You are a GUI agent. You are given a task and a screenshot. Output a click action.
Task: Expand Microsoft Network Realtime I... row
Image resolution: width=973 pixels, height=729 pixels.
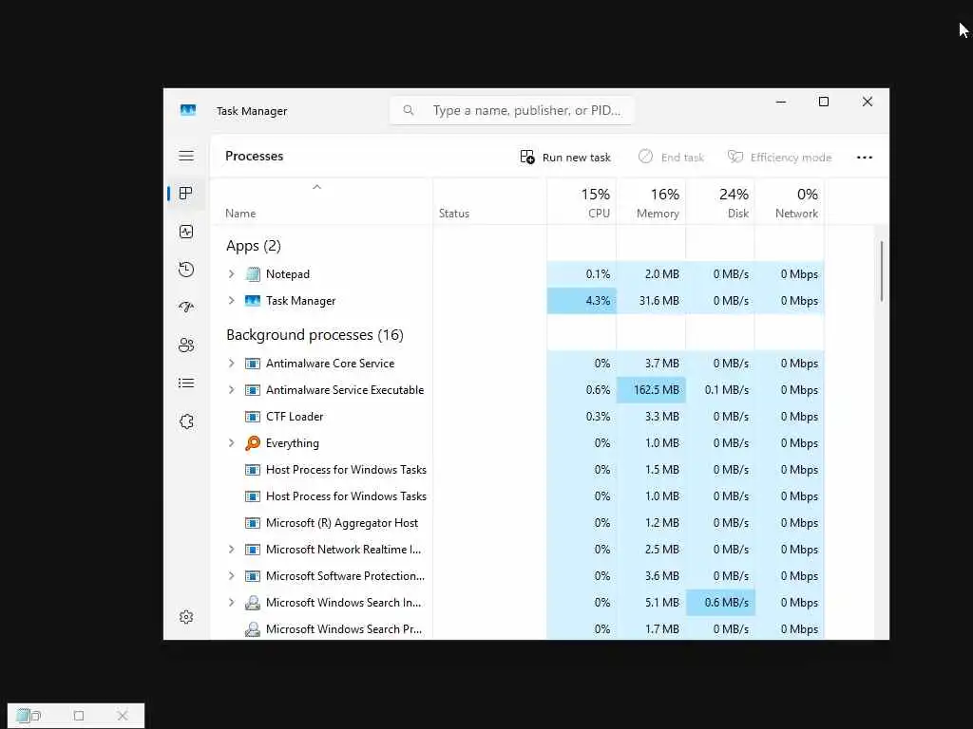pos(232,550)
